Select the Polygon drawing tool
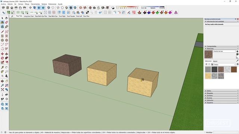The width and height of the screenshot is (239, 134). pyautogui.click(x=7, y=40)
